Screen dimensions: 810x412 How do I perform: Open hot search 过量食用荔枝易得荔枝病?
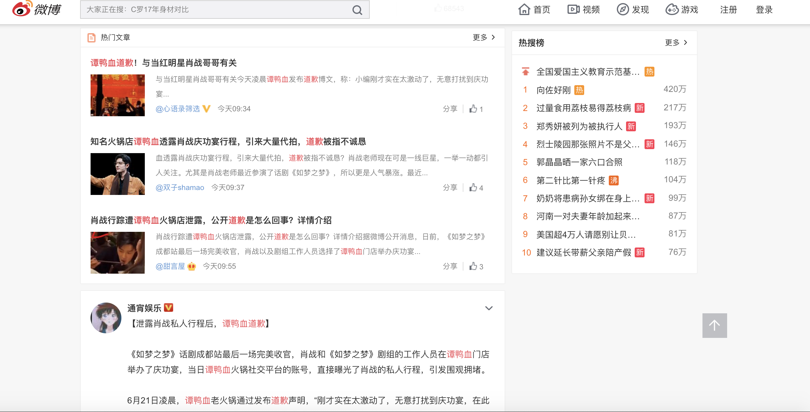(584, 108)
